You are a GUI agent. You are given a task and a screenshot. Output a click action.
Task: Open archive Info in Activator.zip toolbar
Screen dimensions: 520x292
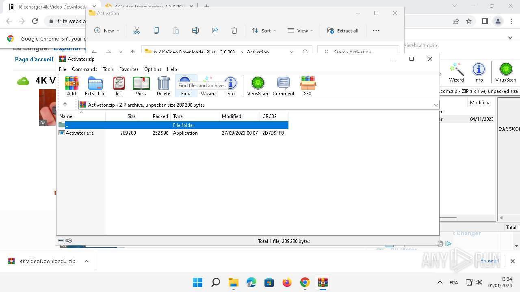coord(230,86)
